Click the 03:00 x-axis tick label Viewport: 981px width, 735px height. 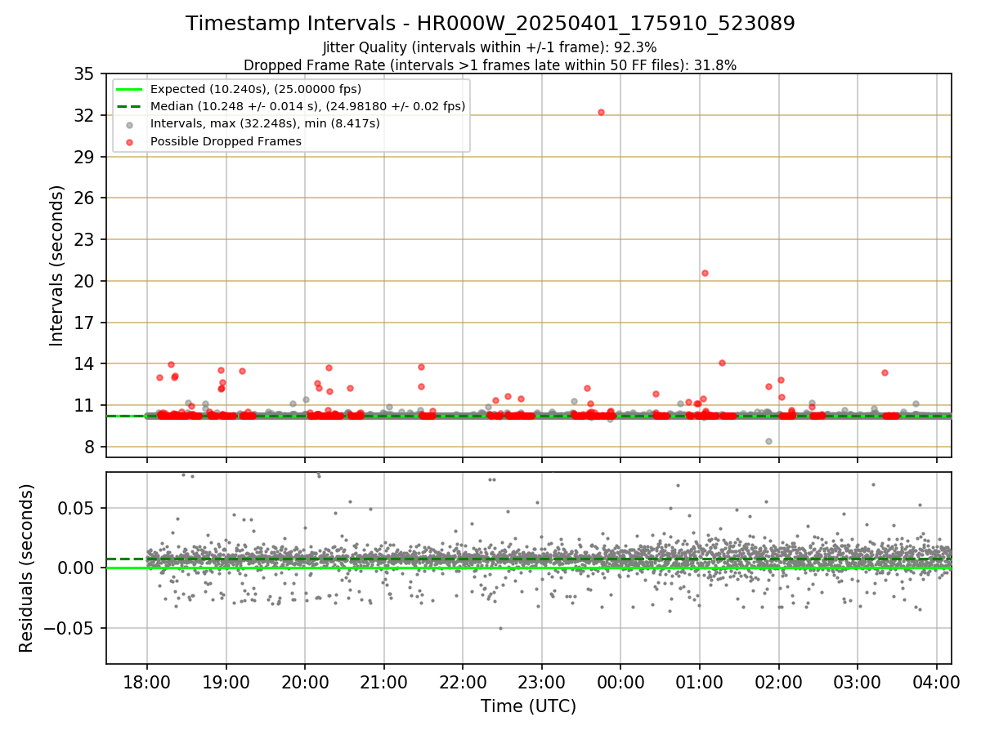tap(857, 681)
